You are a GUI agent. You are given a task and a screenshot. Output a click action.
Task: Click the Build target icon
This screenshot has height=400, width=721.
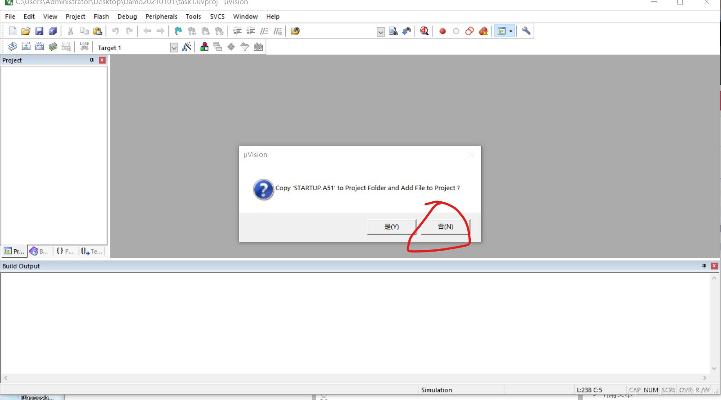pyautogui.click(x=26, y=47)
